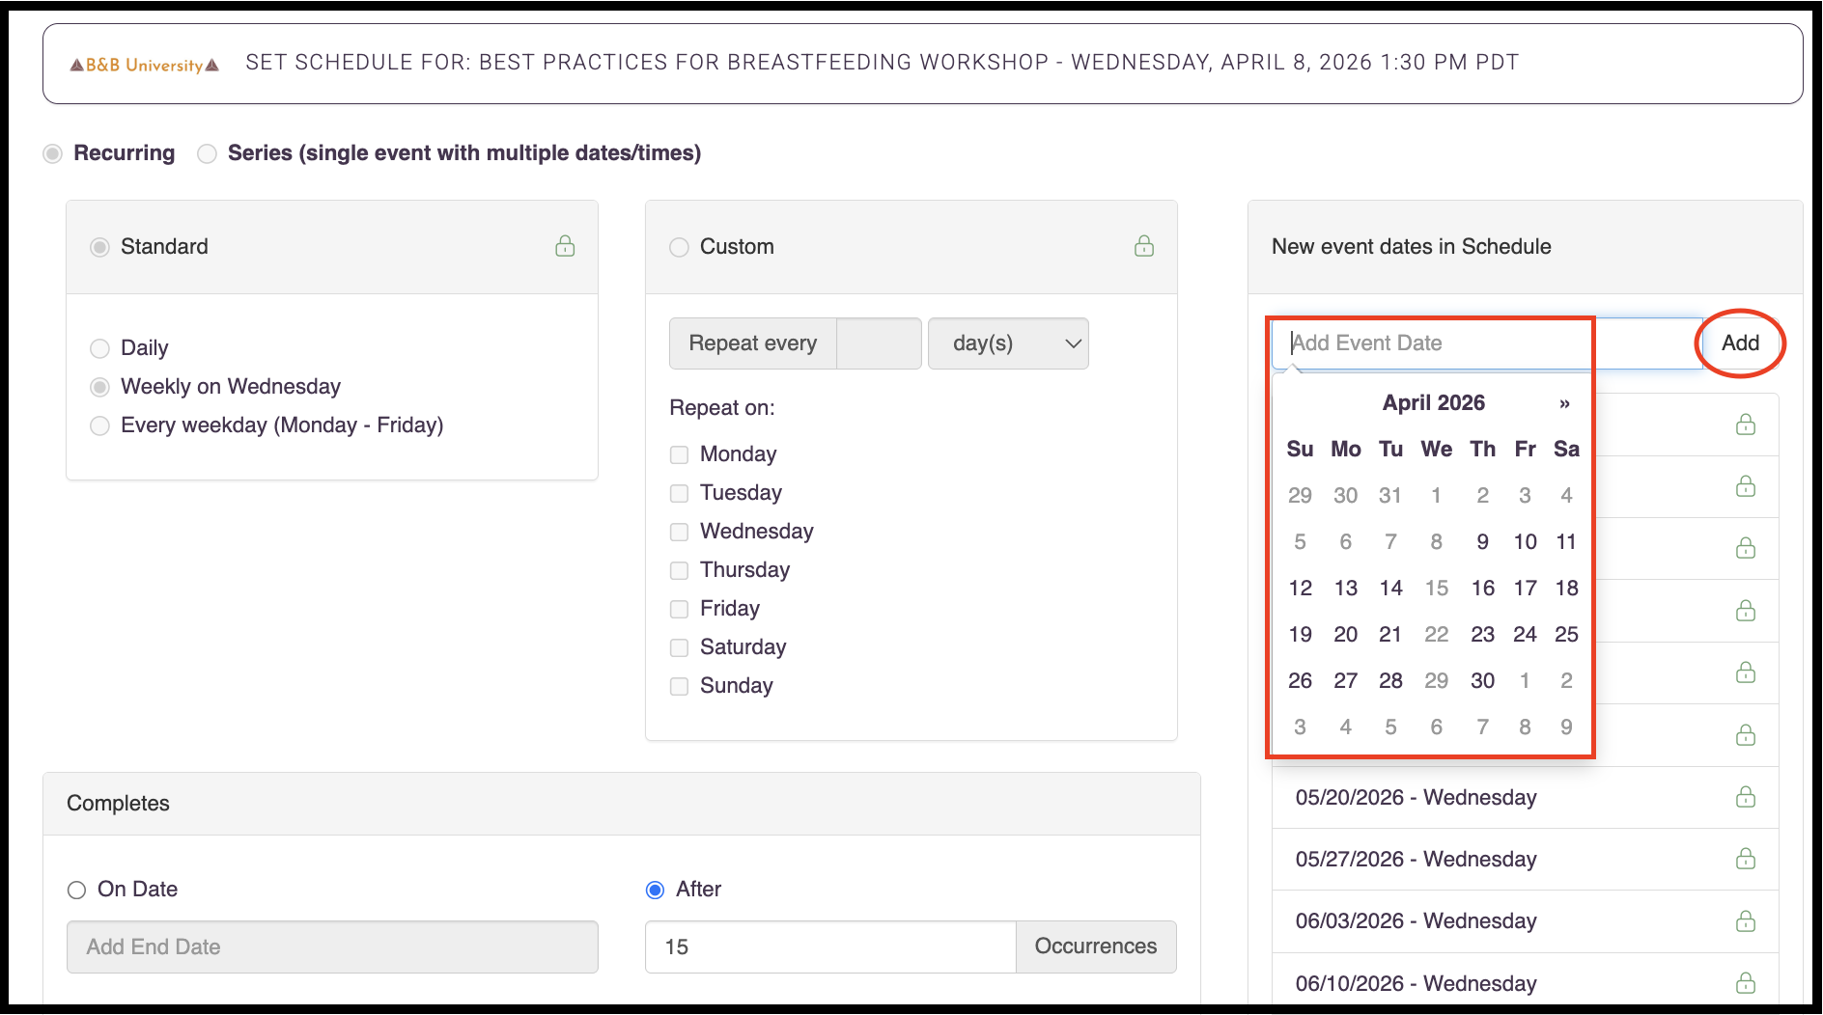Pick day 10 in the April calendar

click(1525, 541)
